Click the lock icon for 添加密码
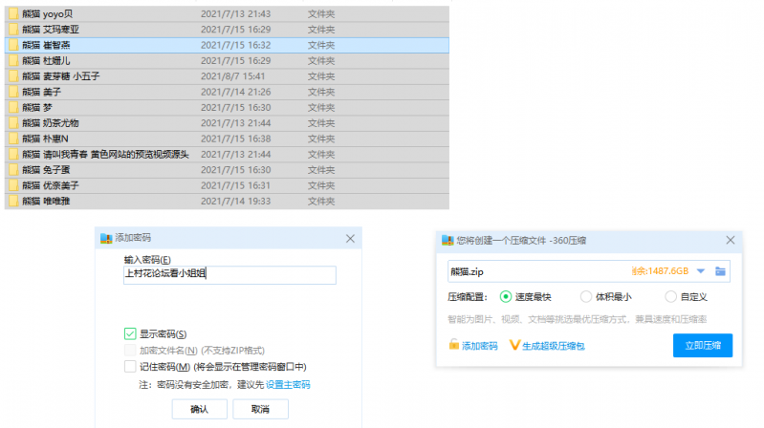764x428 pixels. (x=453, y=345)
